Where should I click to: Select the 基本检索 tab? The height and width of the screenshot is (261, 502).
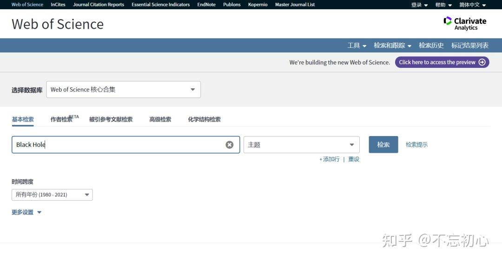(23, 119)
